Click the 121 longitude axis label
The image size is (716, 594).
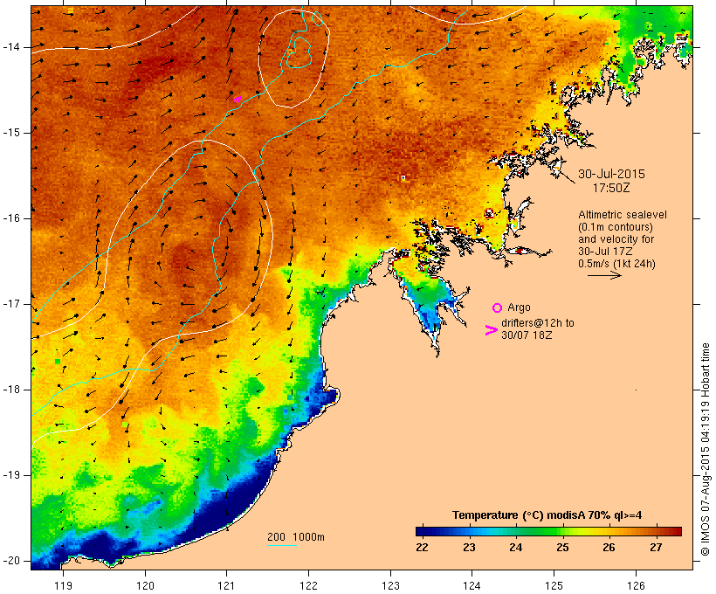click(226, 585)
